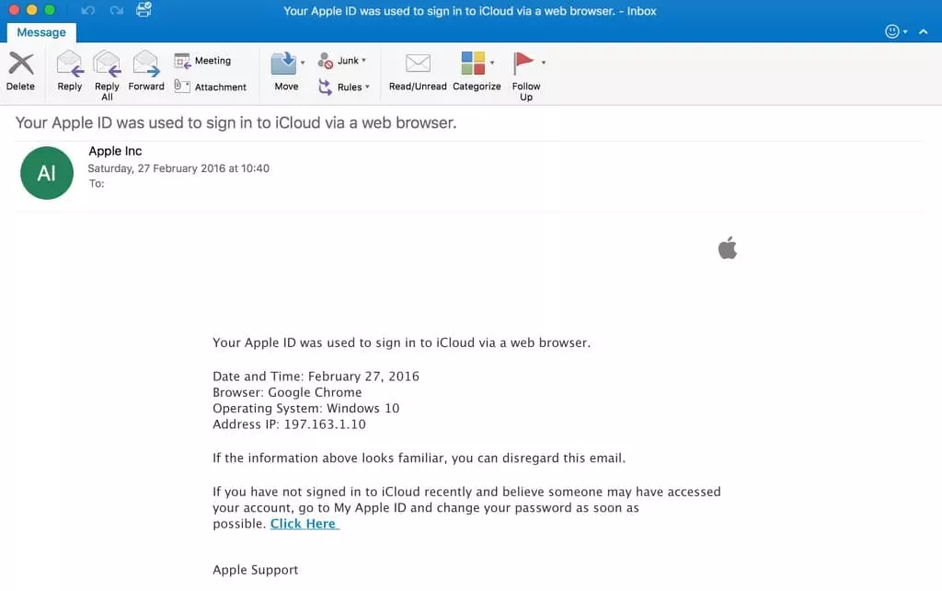Create a Meeting from this message
The height and width of the screenshot is (591, 942).
pyautogui.click(x=203, y=61)
